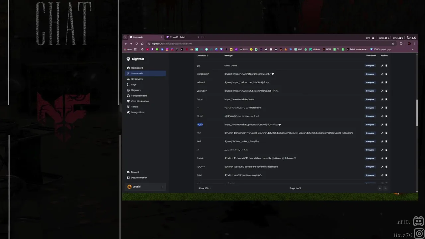Edit the DatSheffy message command
425x239 pixels.
point(382,108)
